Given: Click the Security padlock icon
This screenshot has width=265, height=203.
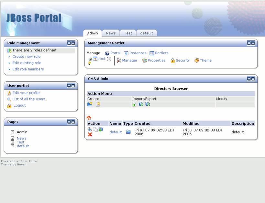Looking at the screenshot, I should point(172,61).
